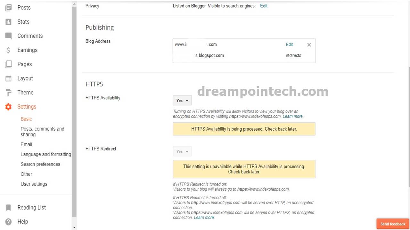Select the Layout icon

pos(8,78)
